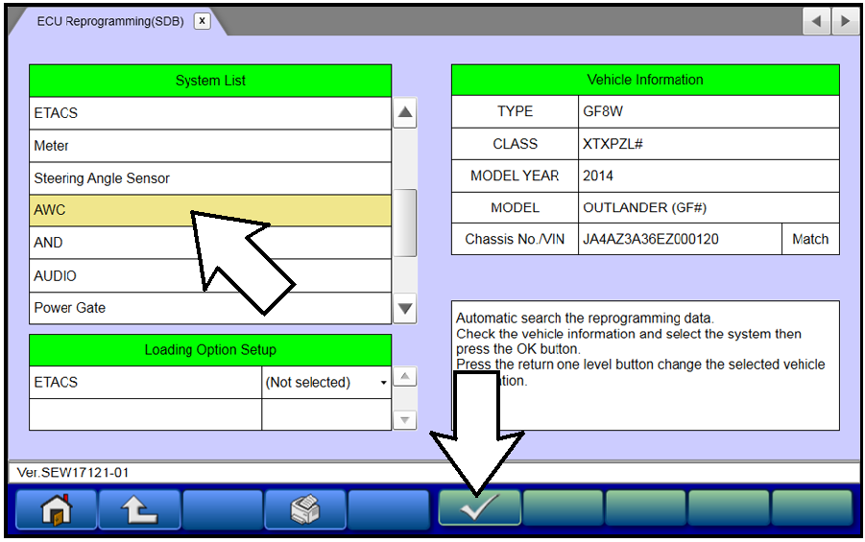865x542 pixels.
Task: Choose Steering Angle Sensor system
Action: (210, 178)
